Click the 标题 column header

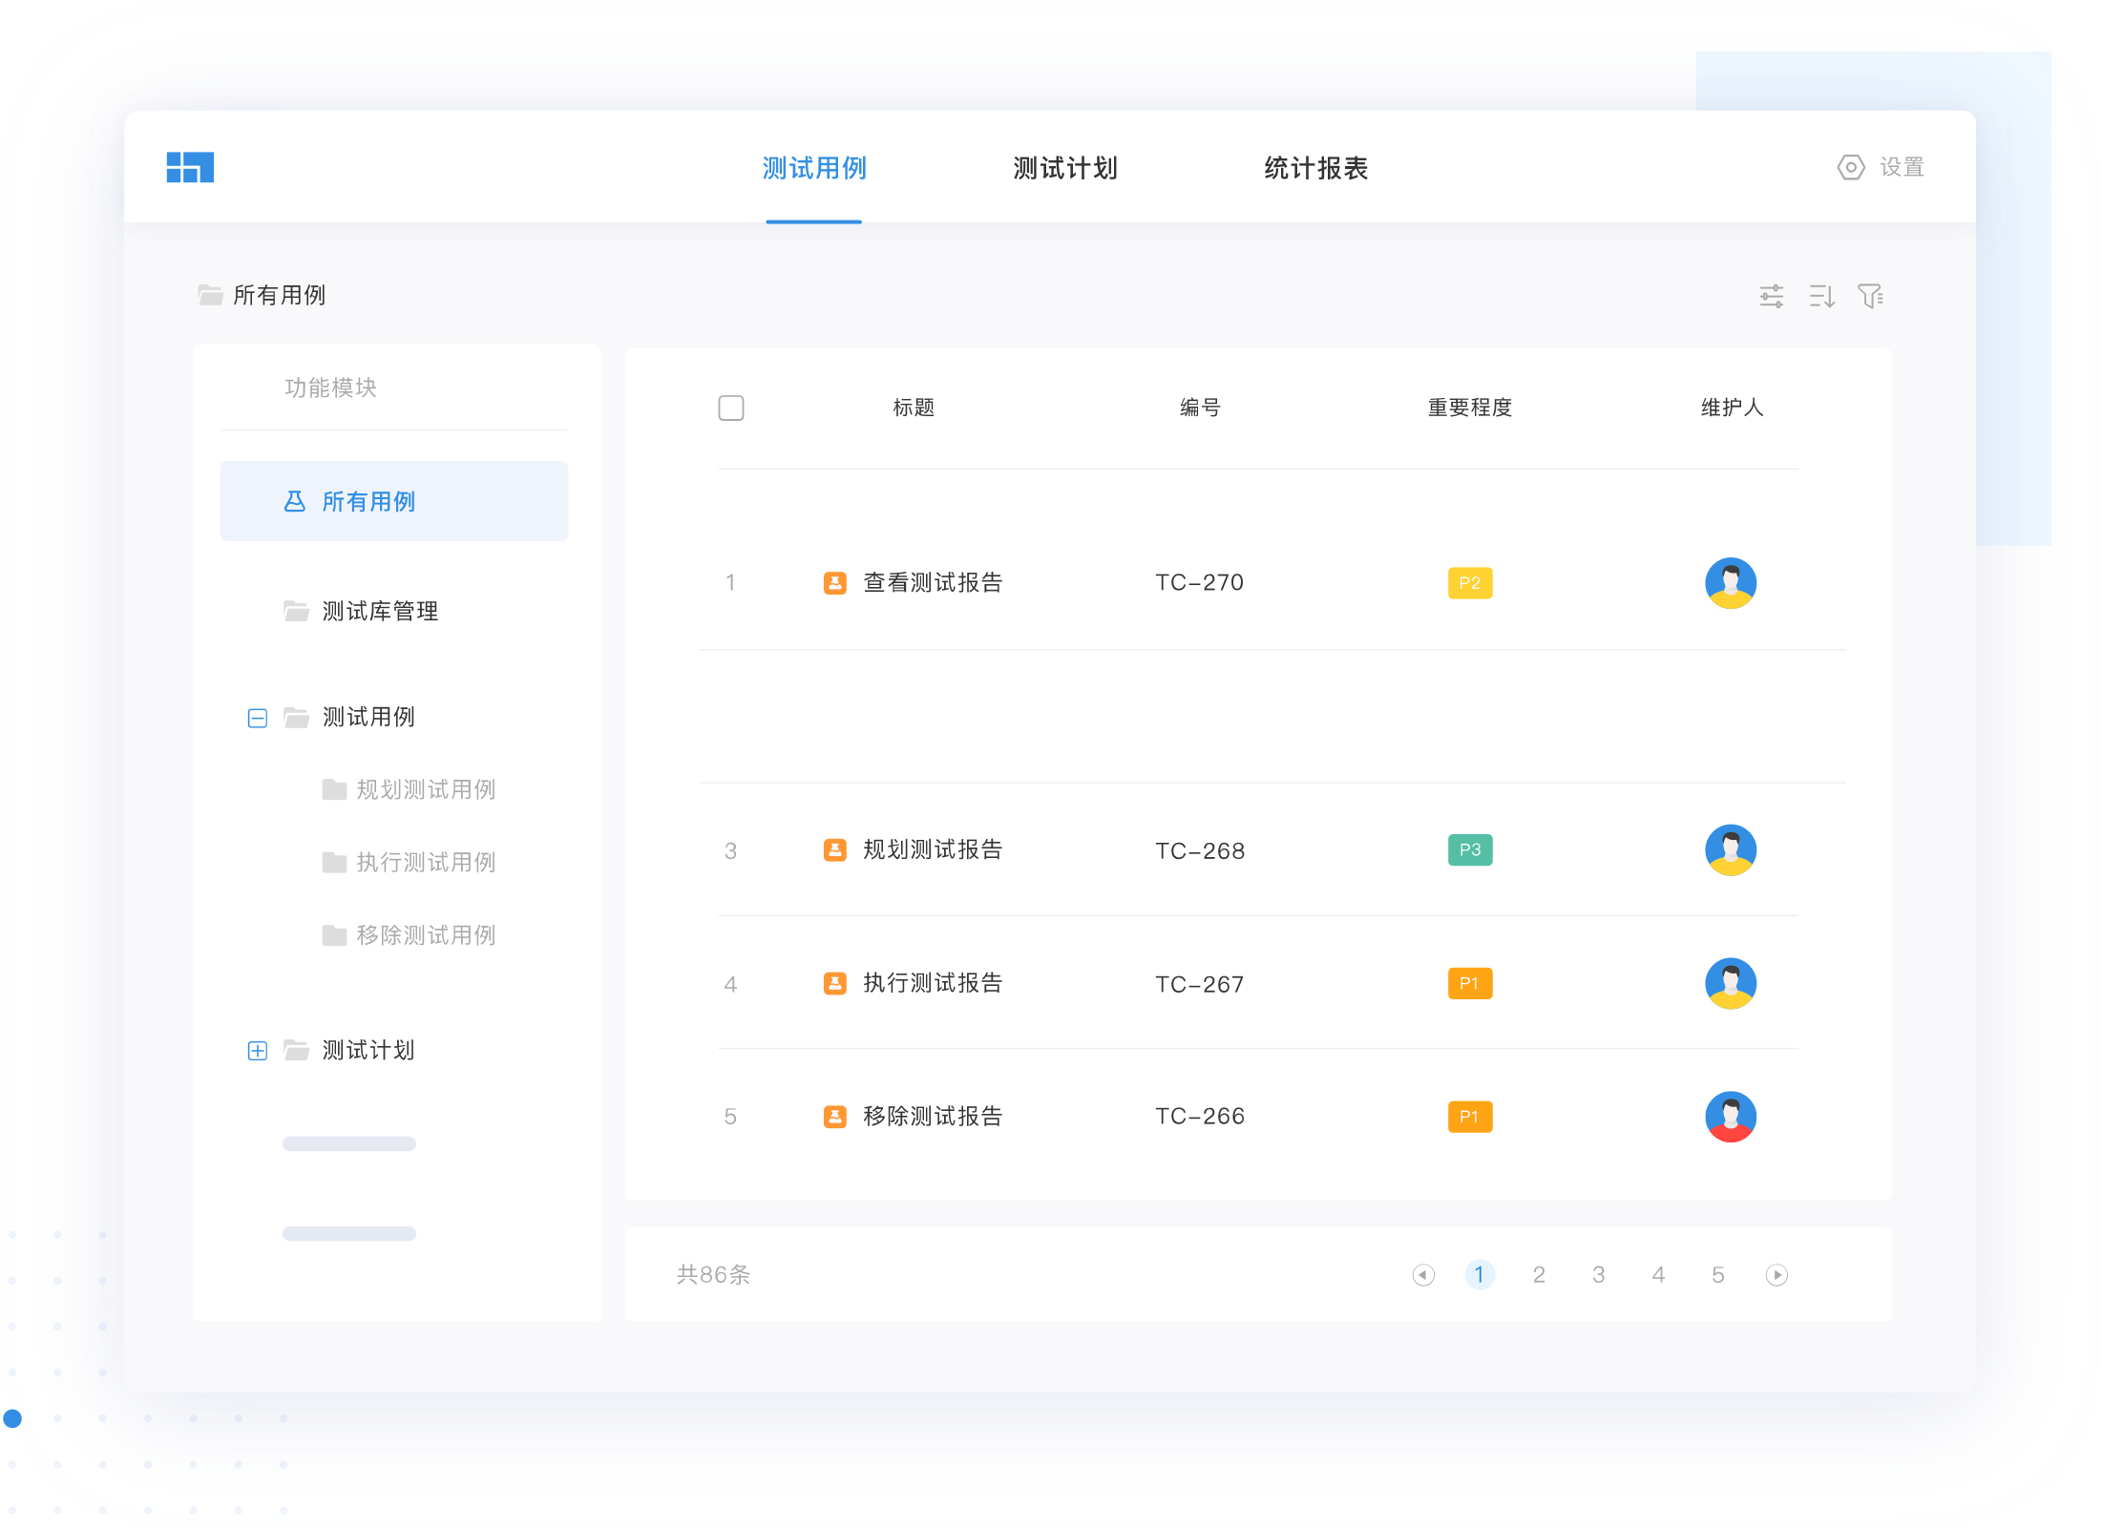(x=914, y=408)
